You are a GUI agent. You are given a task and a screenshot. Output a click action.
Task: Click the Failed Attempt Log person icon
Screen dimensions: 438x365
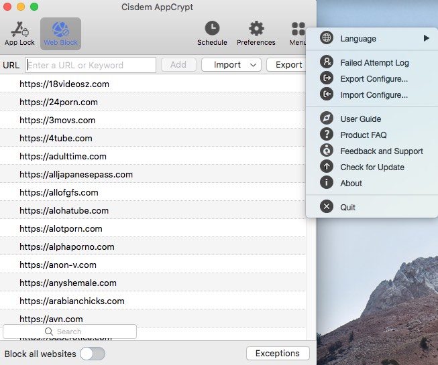point(327,62)
